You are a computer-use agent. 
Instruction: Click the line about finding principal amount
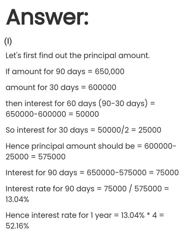point(78,56)
